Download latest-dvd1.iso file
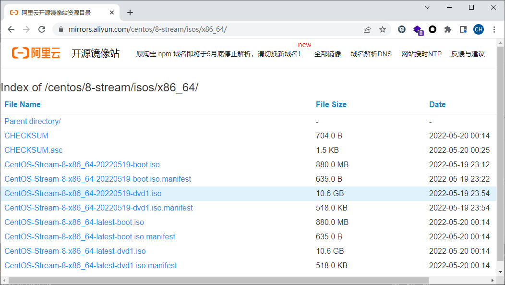 pos(75,251)
